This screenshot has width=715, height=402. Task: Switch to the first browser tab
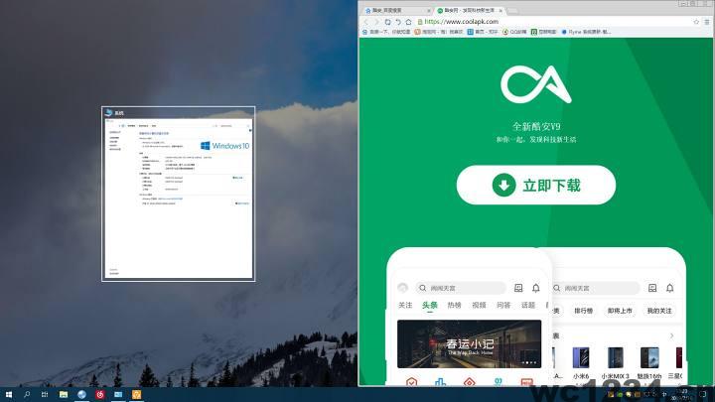click(396, 10)
